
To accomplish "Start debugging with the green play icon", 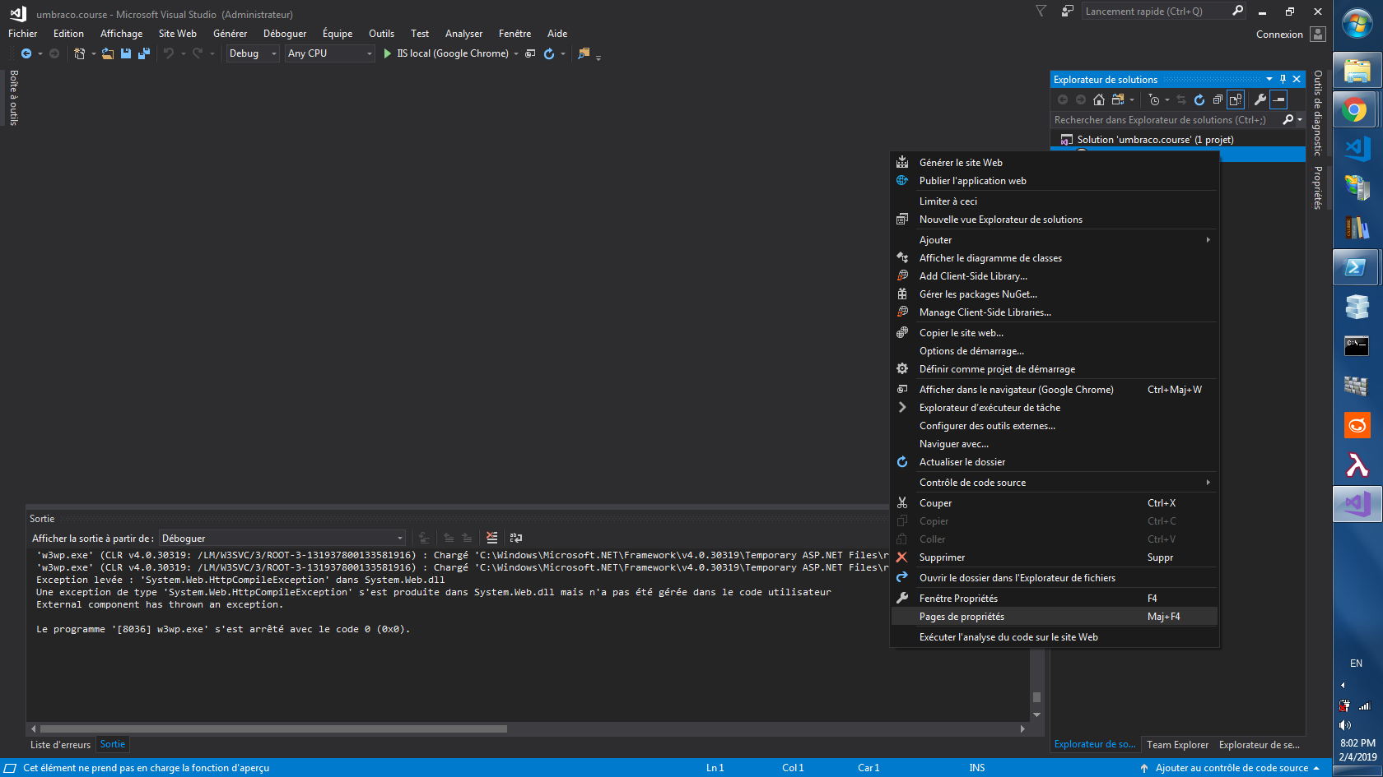I will click(387, 53).
